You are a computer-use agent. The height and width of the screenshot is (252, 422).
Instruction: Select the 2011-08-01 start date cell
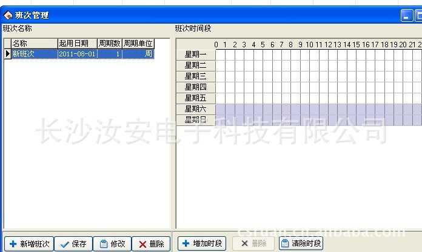click(77, 54)
